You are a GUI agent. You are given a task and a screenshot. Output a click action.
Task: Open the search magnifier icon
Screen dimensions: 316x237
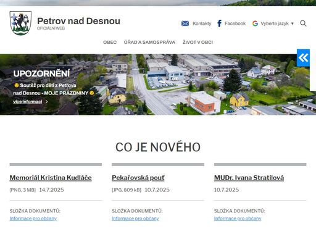coord(303,23)
